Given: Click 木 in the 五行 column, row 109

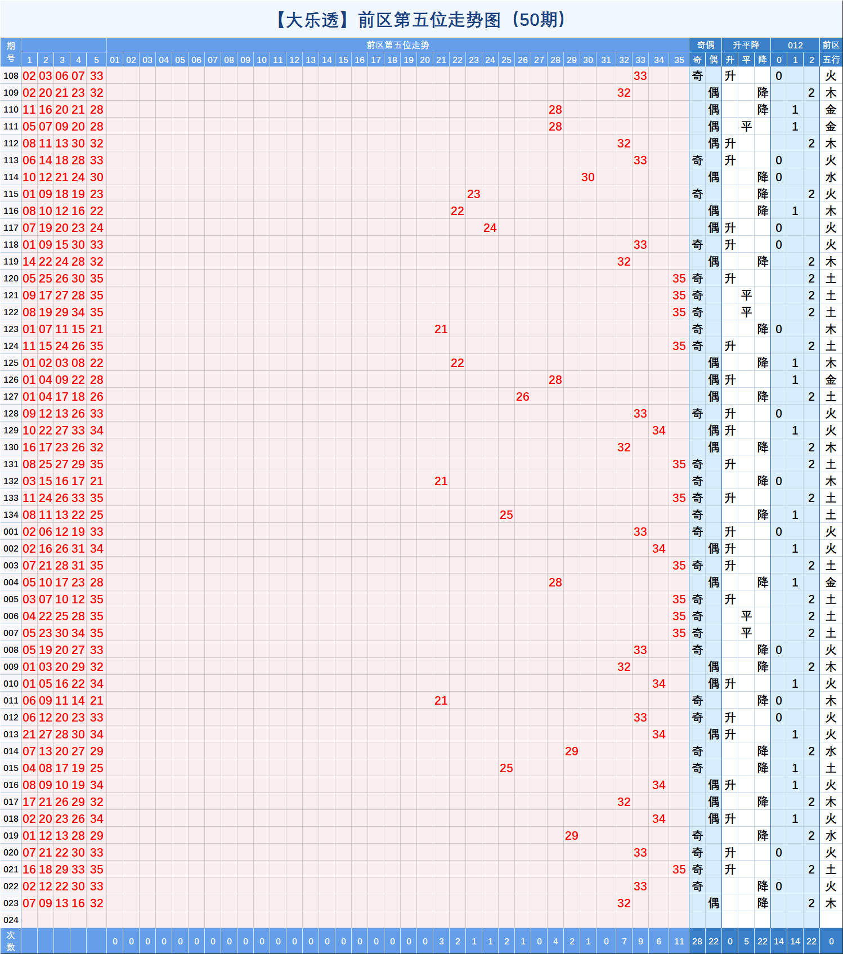Looking at the screenshot, I should point(831,92).
